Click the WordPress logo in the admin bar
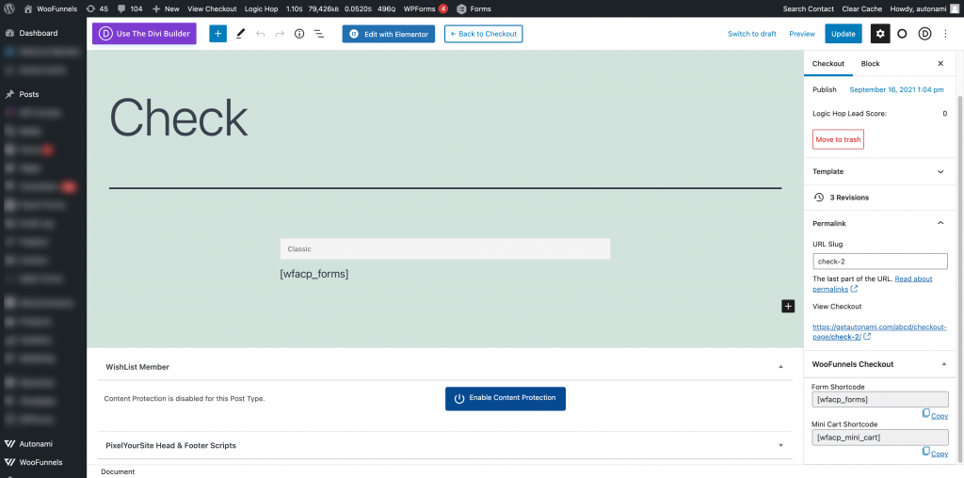964x478 pixels. pyautogui.click(x=8, y=8)
